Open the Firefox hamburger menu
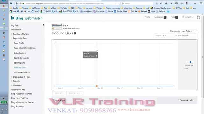Image resolution: width=204 pixels, height=114 pixels. (x=201, y=3)
